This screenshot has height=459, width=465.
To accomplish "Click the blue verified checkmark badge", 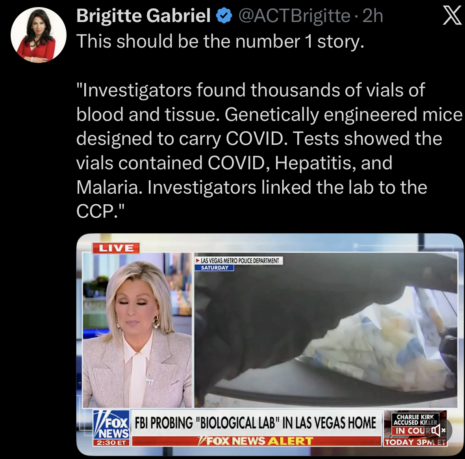I will click(x=224, y=16).
